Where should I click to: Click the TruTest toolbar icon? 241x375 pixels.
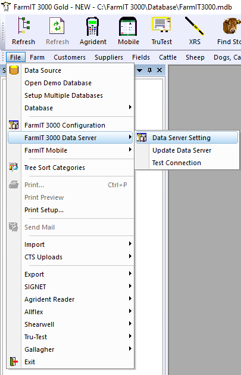[x=161, y=24]
